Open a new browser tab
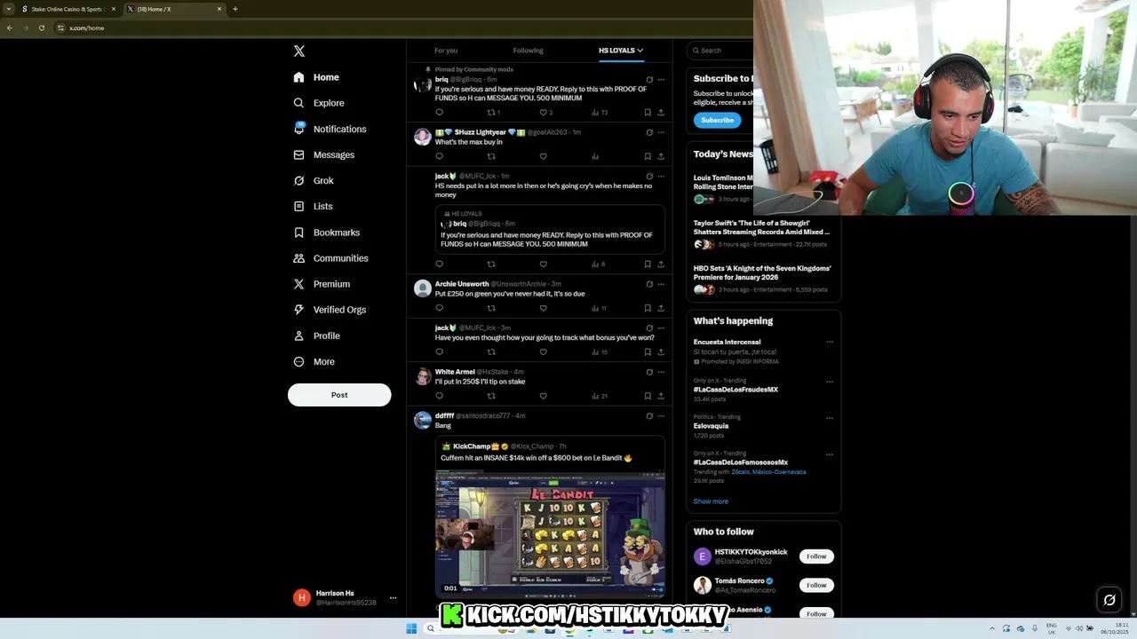 pos(235,9)
